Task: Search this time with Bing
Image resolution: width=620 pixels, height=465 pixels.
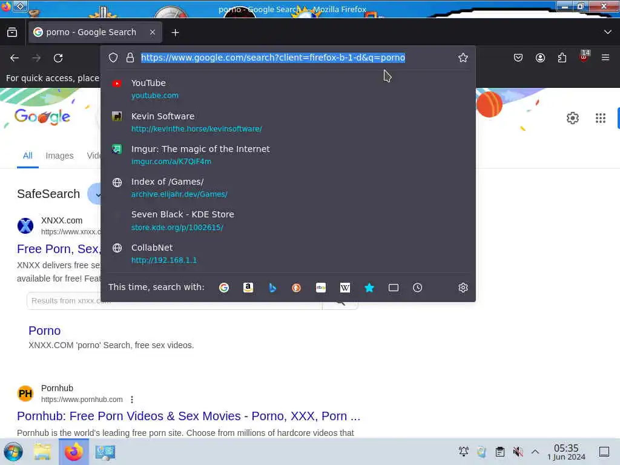Action: coord(272,288)
